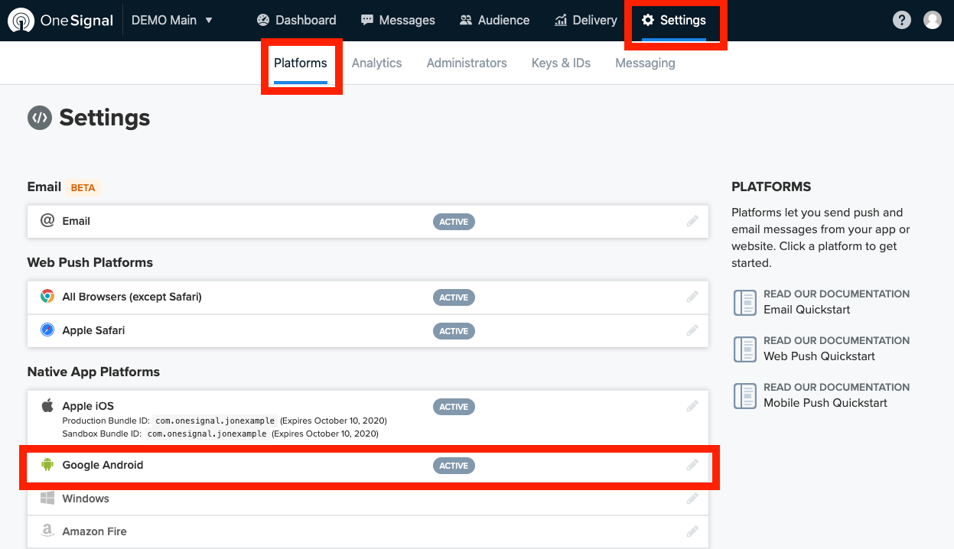Open All Browsers (except Safari) platform
Viewport: 954px width, 549px height.
coord(368,297)
